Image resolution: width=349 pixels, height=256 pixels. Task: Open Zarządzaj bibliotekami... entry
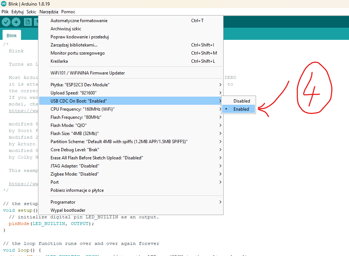pos(131,45)
